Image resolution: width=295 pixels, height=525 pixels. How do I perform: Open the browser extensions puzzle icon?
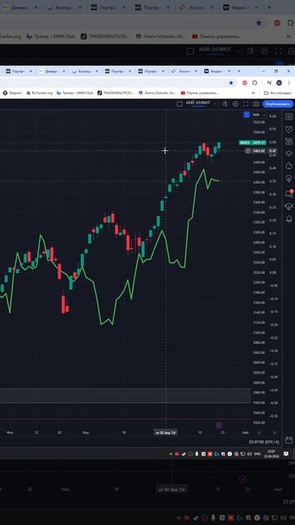coord(255,83)
